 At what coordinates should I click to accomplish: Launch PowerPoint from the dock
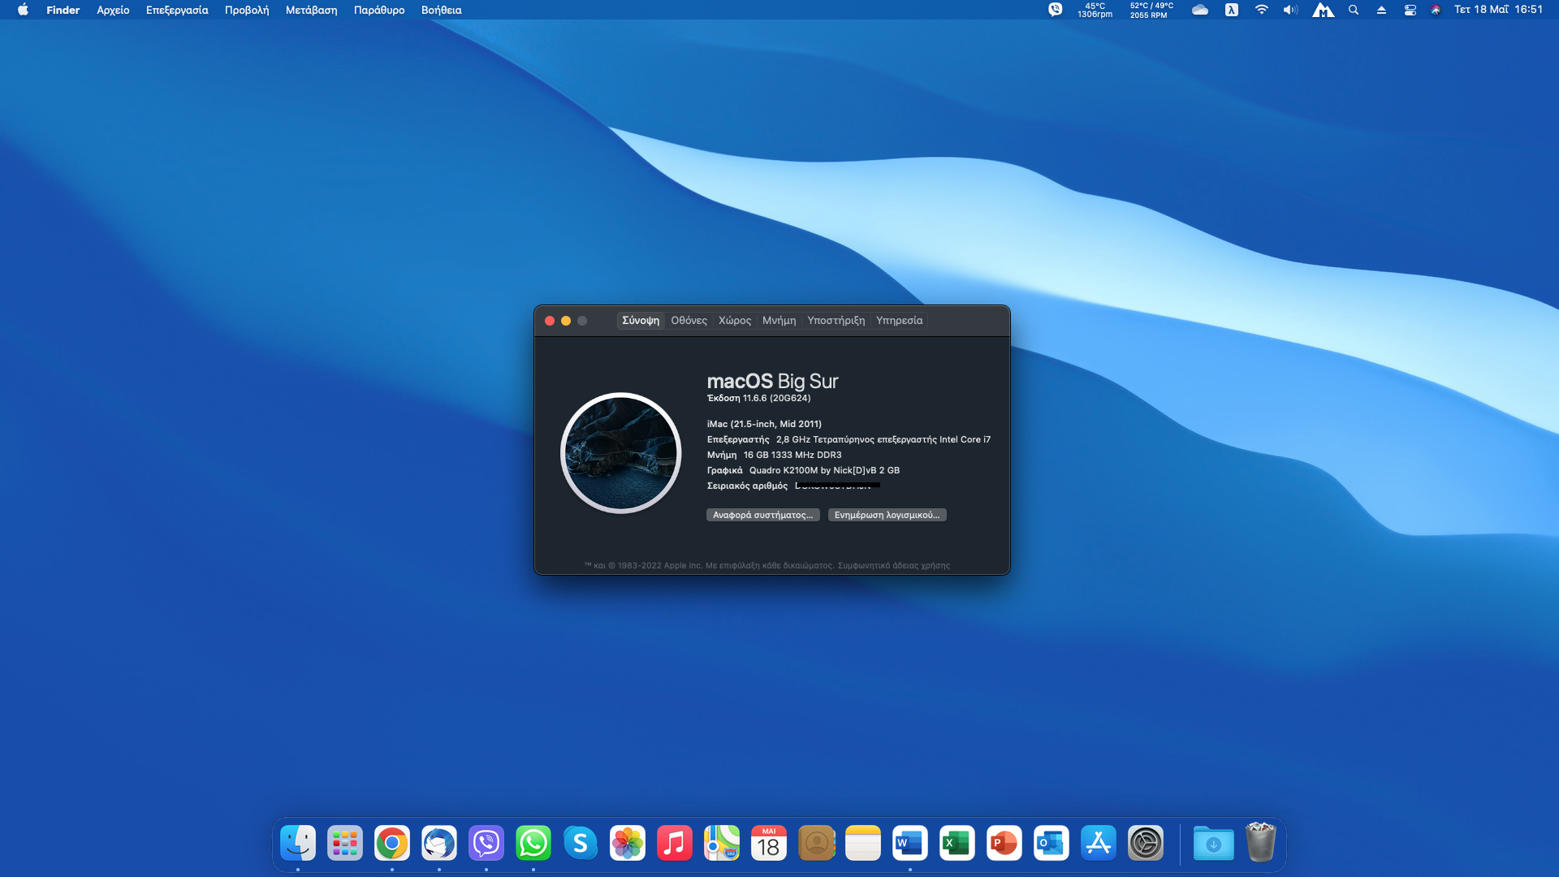coord(1004,844)
